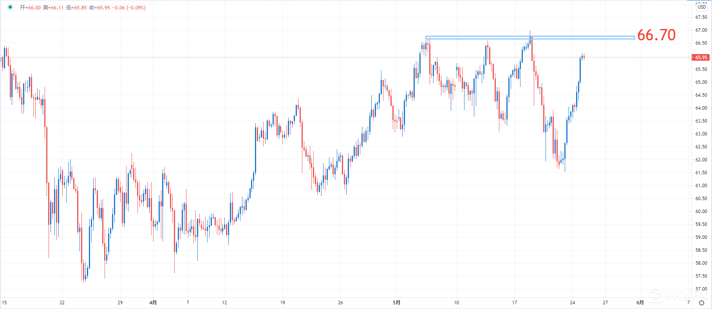Image resolution: width=712 pixels, height=309 pixels.
Task: Click the -0.06 (-0.09%) change value
Action: 129,8
